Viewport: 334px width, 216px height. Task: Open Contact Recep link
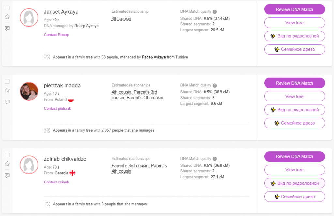coord(56,35)
